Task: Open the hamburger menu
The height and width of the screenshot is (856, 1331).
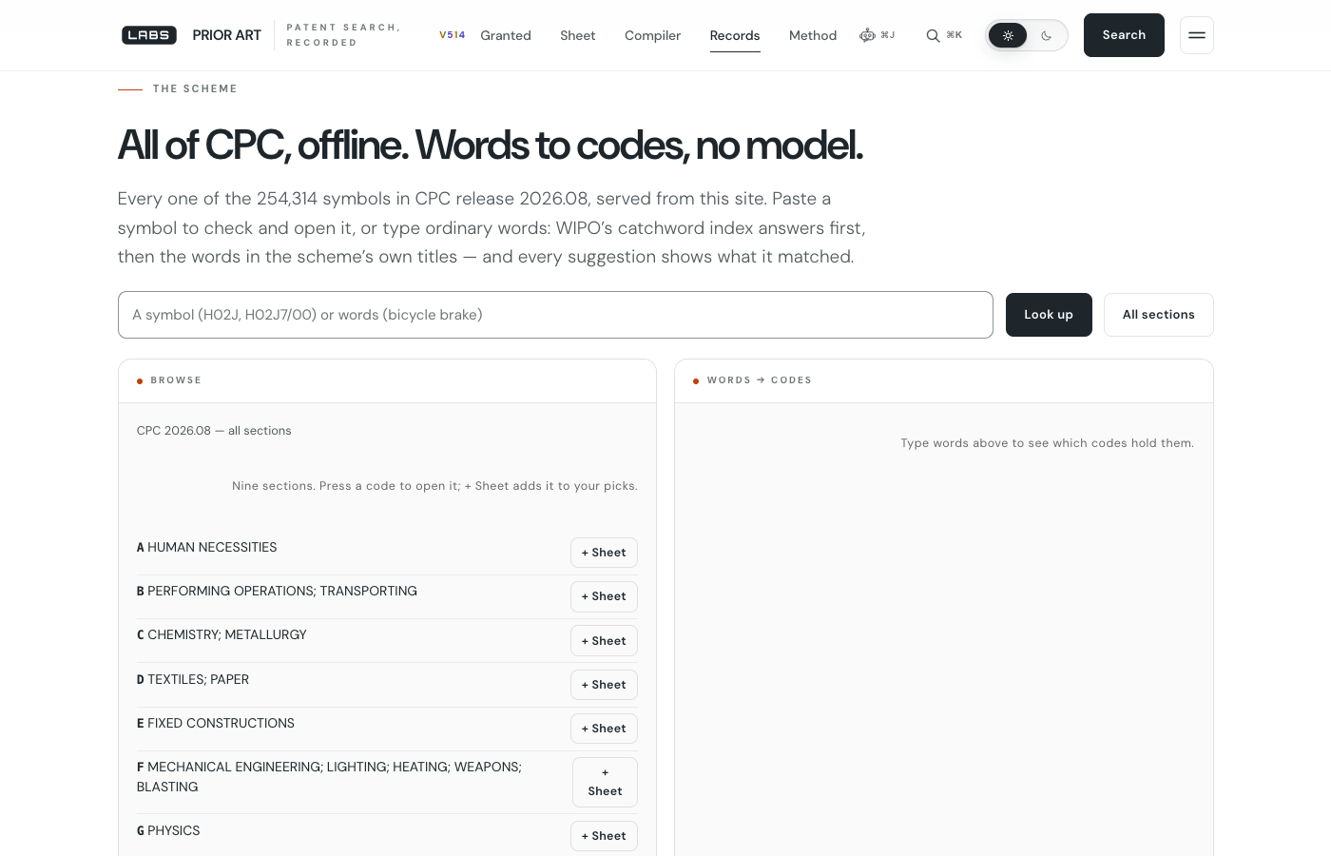Action: 1197,35
